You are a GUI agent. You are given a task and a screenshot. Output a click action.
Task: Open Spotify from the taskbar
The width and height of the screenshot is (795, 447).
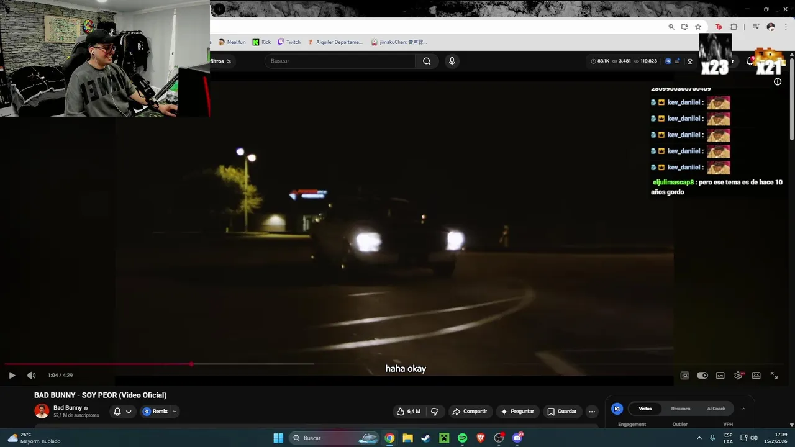click(462, 438)
